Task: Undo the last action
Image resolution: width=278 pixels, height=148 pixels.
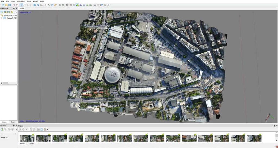Action: pyautogui.click(x=14, y=5)
